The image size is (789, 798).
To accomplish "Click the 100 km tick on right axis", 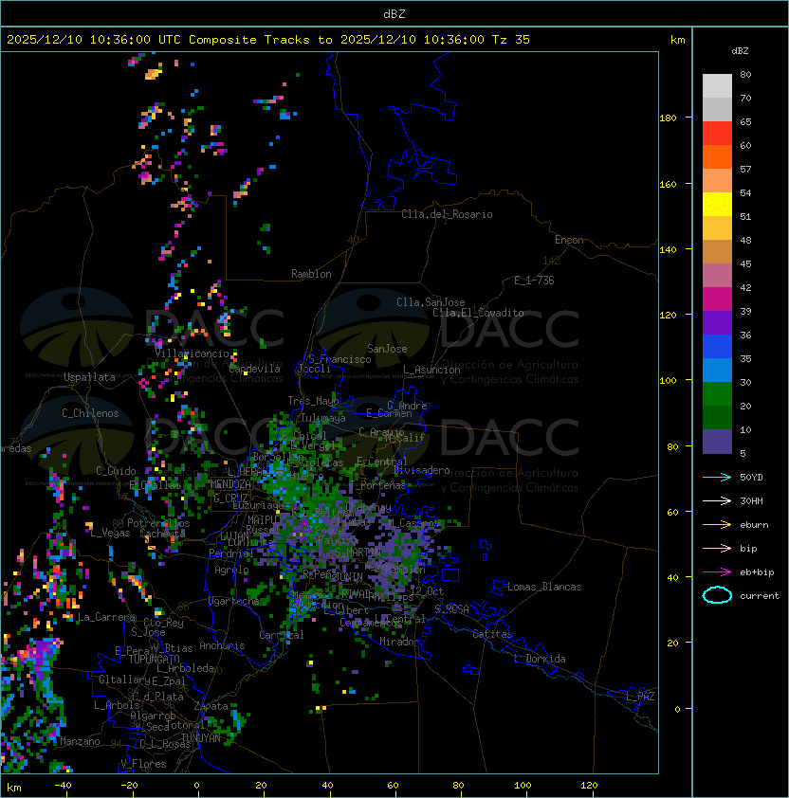I will [668, 380].
